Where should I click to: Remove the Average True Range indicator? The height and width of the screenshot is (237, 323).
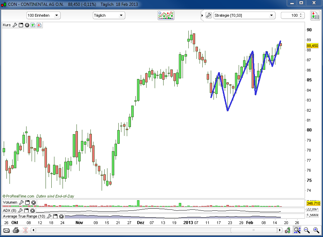pos(61,216)
